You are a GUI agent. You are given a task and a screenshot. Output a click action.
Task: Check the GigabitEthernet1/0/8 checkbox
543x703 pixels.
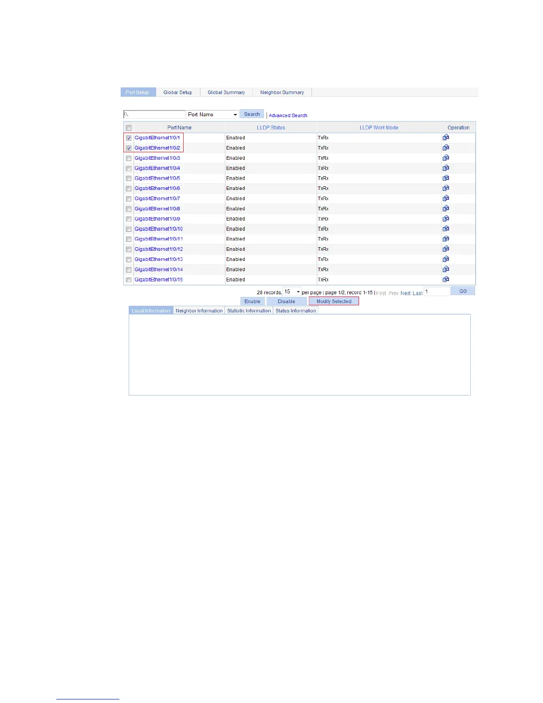click(x=129, y=209)
